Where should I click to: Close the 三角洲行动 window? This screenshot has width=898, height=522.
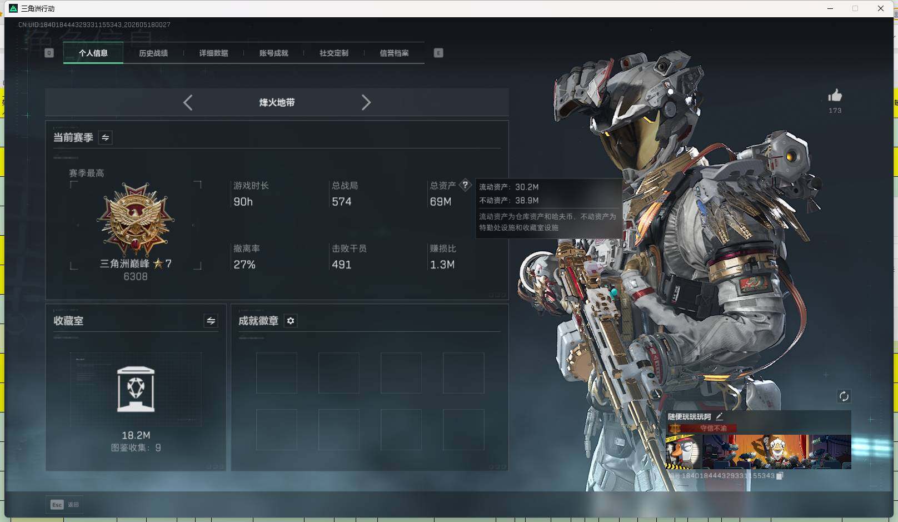tap(881, 8)
